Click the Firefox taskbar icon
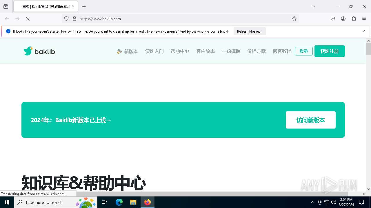This screenshot has height=208, width=371. pyautogui.click(x=147, y=202)
